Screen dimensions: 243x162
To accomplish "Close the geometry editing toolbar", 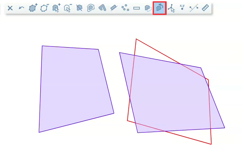I will coord(10,8).
